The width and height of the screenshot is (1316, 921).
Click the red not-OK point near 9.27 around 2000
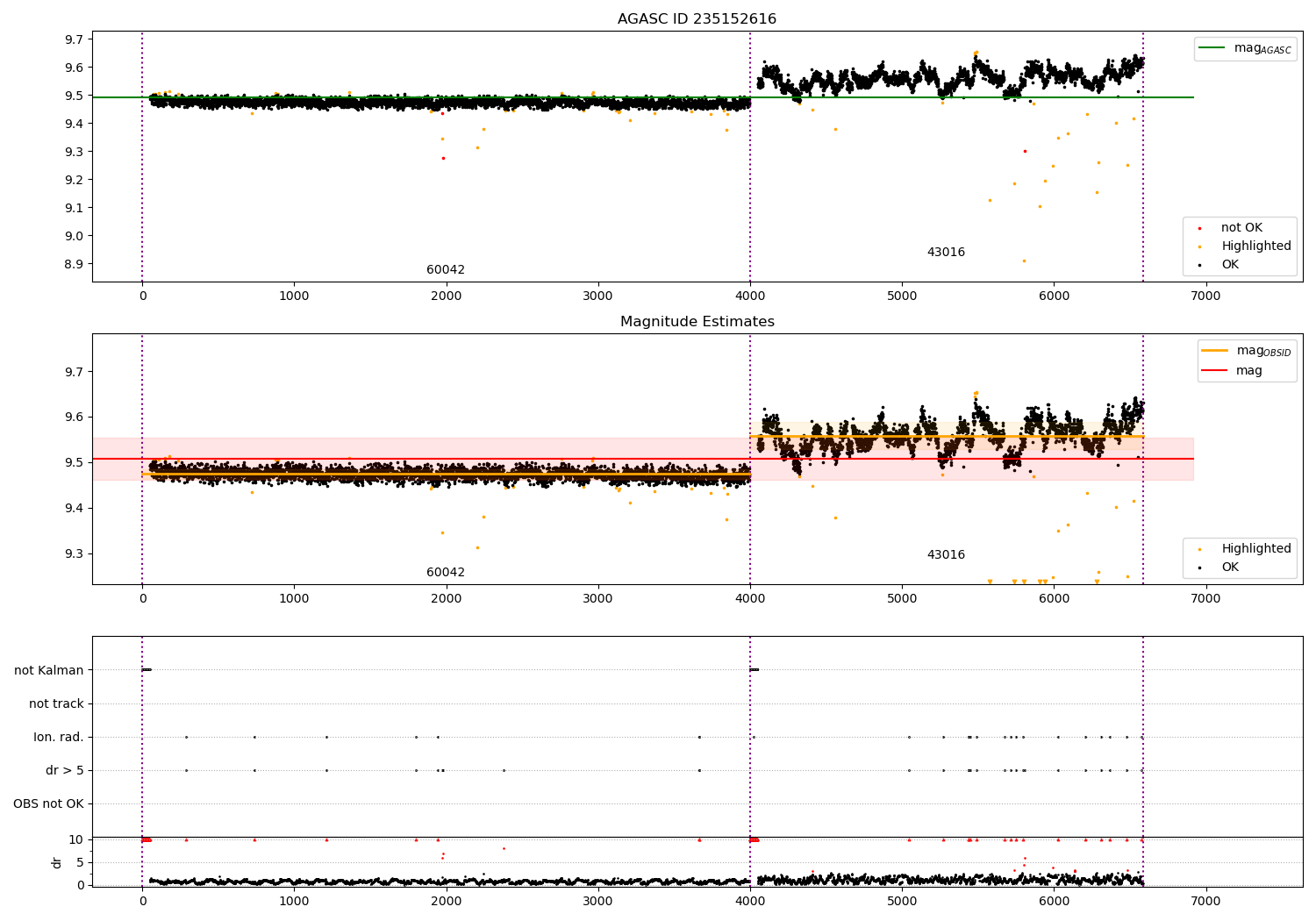pos(443,158)
